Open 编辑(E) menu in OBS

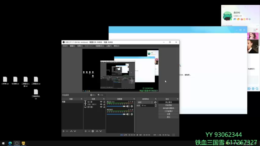(72, 46)
